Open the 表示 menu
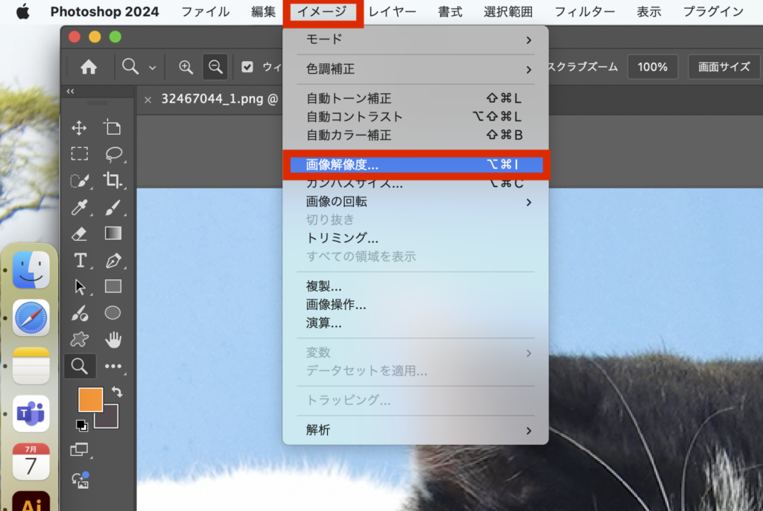 pyautogui.click(x=649, y=11)
